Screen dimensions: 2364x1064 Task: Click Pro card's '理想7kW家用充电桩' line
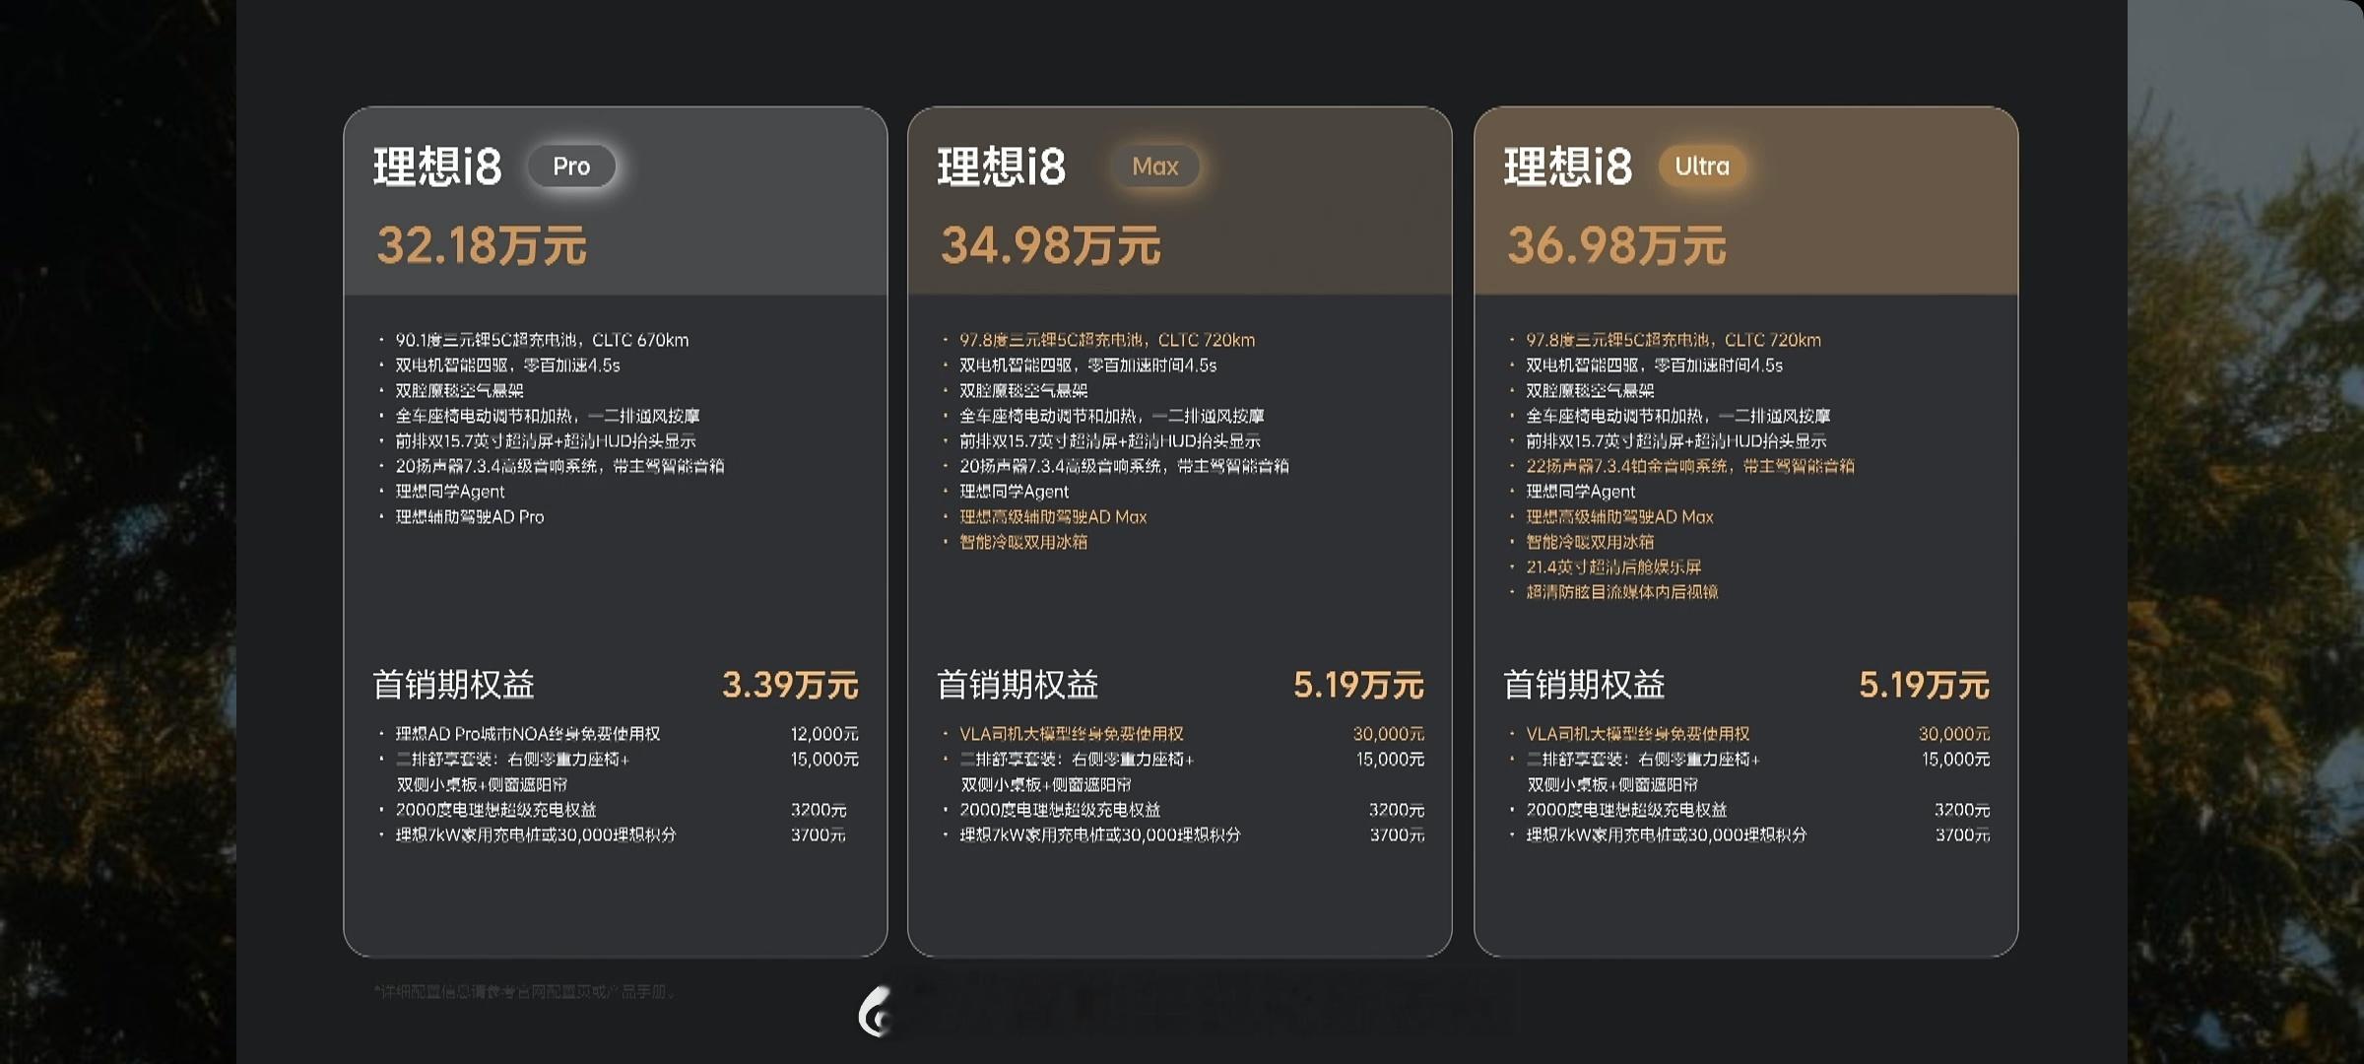click(x=536, y=835)
